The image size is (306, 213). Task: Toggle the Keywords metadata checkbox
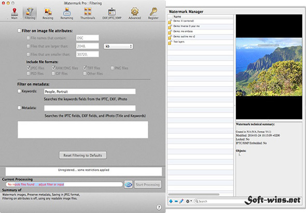(19, 91)
